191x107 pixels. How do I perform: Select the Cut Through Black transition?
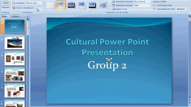[x=92, y=5]
